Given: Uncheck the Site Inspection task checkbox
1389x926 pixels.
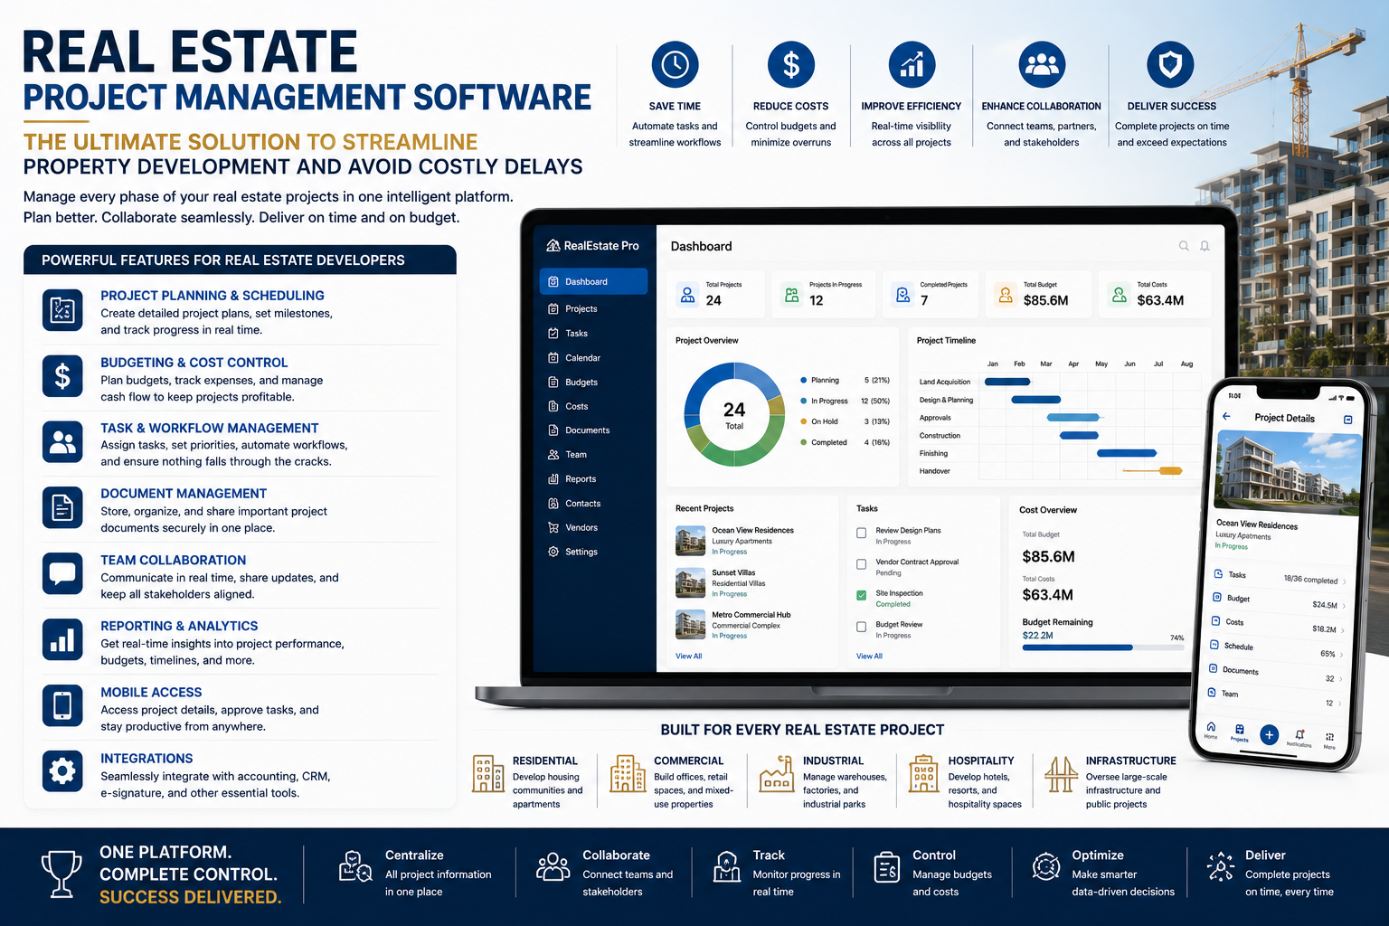Looking at the screenshot, I should [x=862, y=595].
